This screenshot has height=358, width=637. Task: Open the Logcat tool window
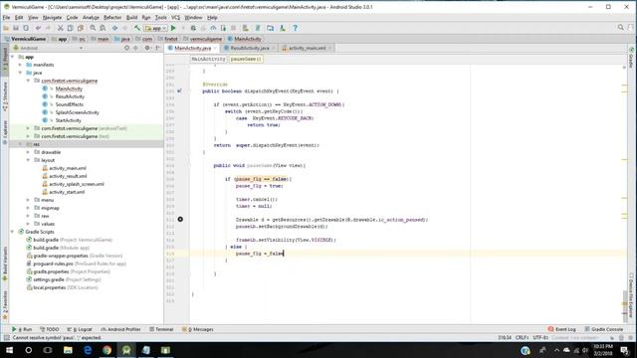(x=80, y=329)
